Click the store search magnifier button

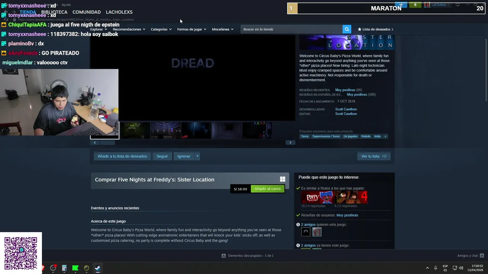click(347, 29)
